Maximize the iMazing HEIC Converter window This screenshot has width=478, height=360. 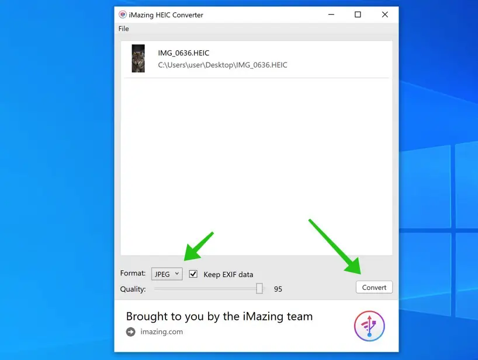(358, 15)
